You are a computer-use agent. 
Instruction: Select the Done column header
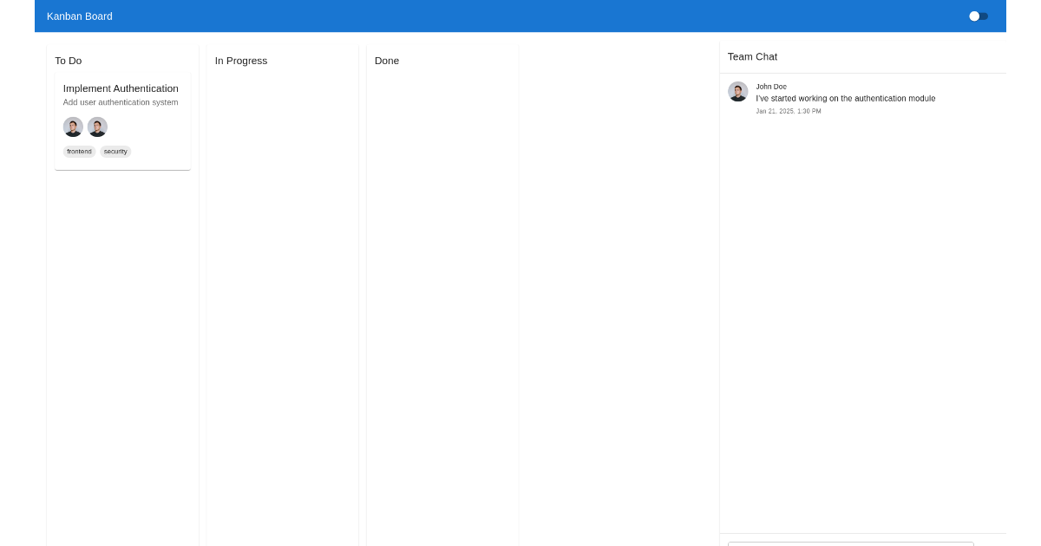click(387, 61)
